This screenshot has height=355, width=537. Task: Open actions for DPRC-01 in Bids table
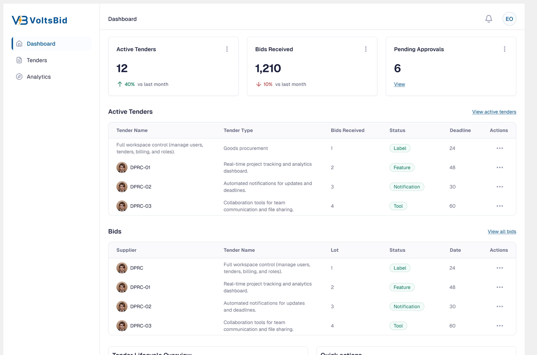pos(500,287)
